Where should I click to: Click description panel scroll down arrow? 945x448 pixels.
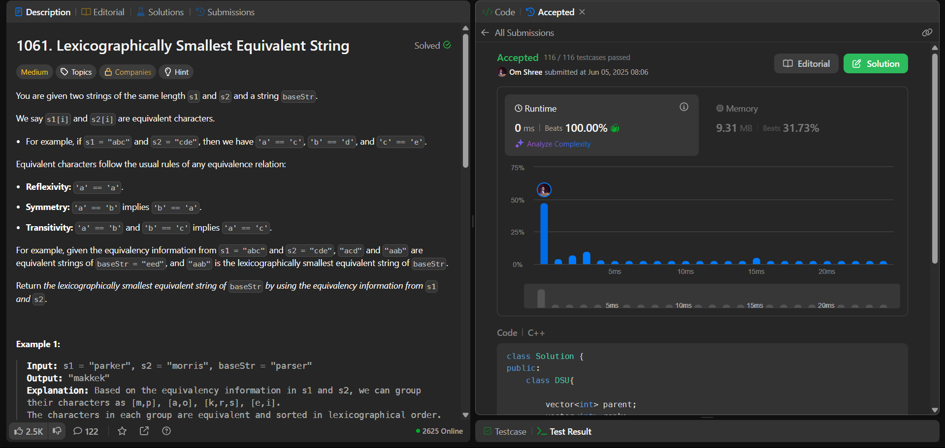(465, 415)
